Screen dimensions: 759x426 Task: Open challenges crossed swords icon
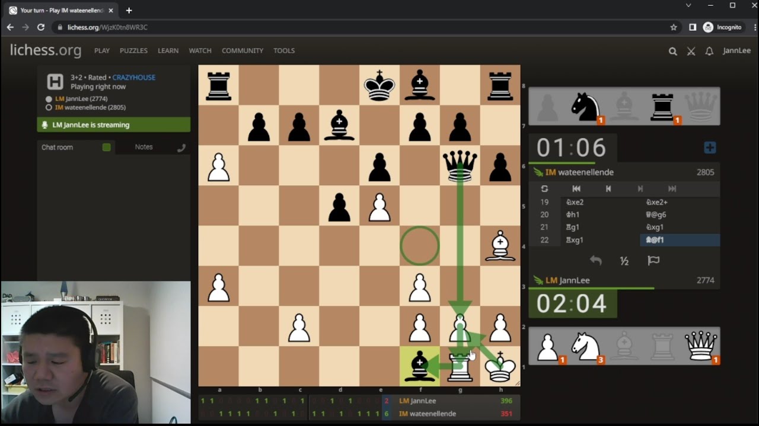(x=691, y=51)
